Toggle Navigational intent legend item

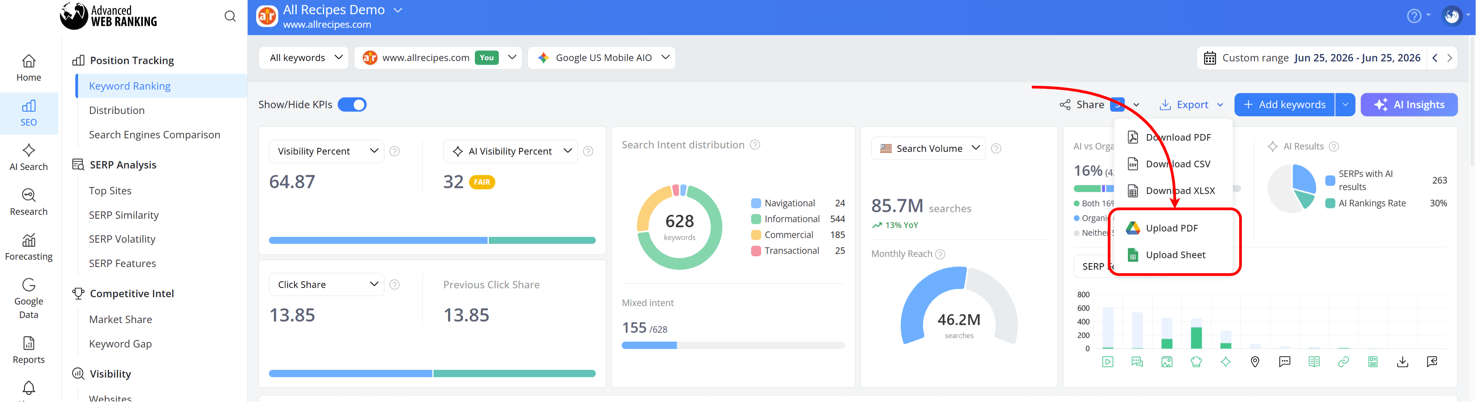click(x=798, y=204)
